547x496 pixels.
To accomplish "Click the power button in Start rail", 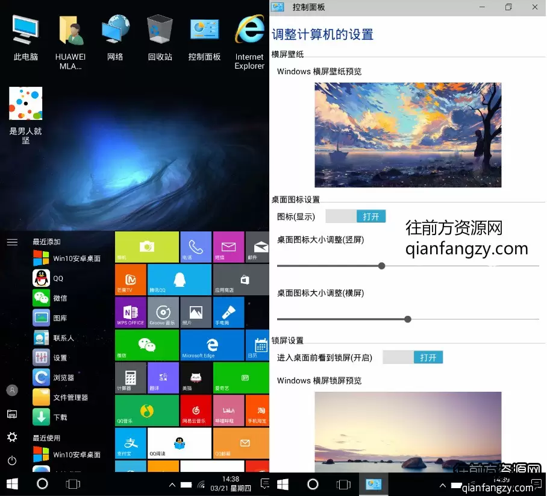I will coord(12,460).
